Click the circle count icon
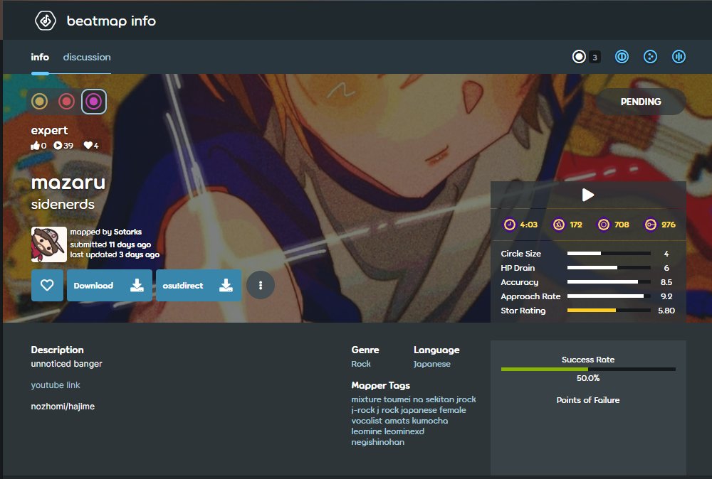Viewport: 712px width, 479px height. point(604,225)
